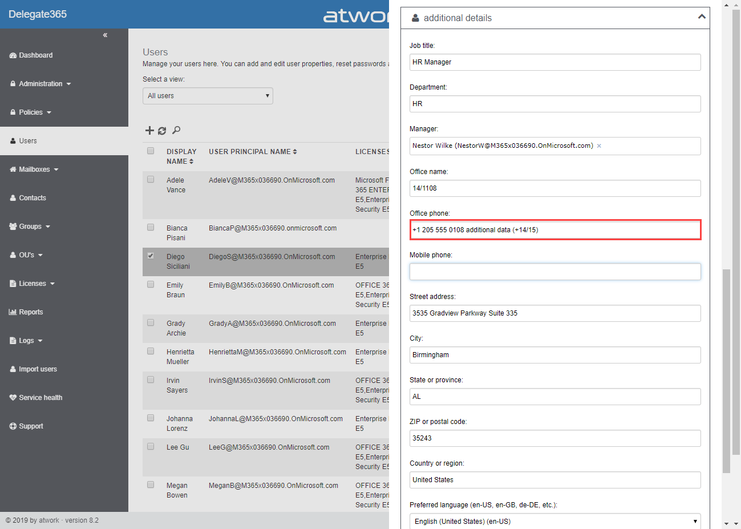Click the Mailboxes home icon
Image resolution: width=741 pixels, height=529 pixels.
(13, 169)
